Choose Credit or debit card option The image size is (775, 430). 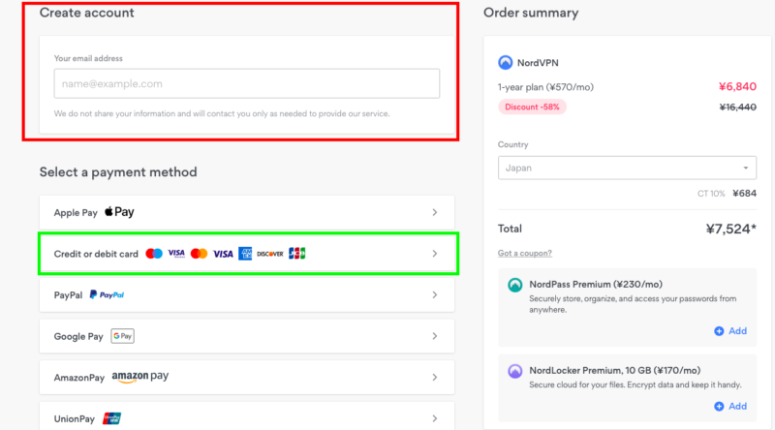[247, 254]
